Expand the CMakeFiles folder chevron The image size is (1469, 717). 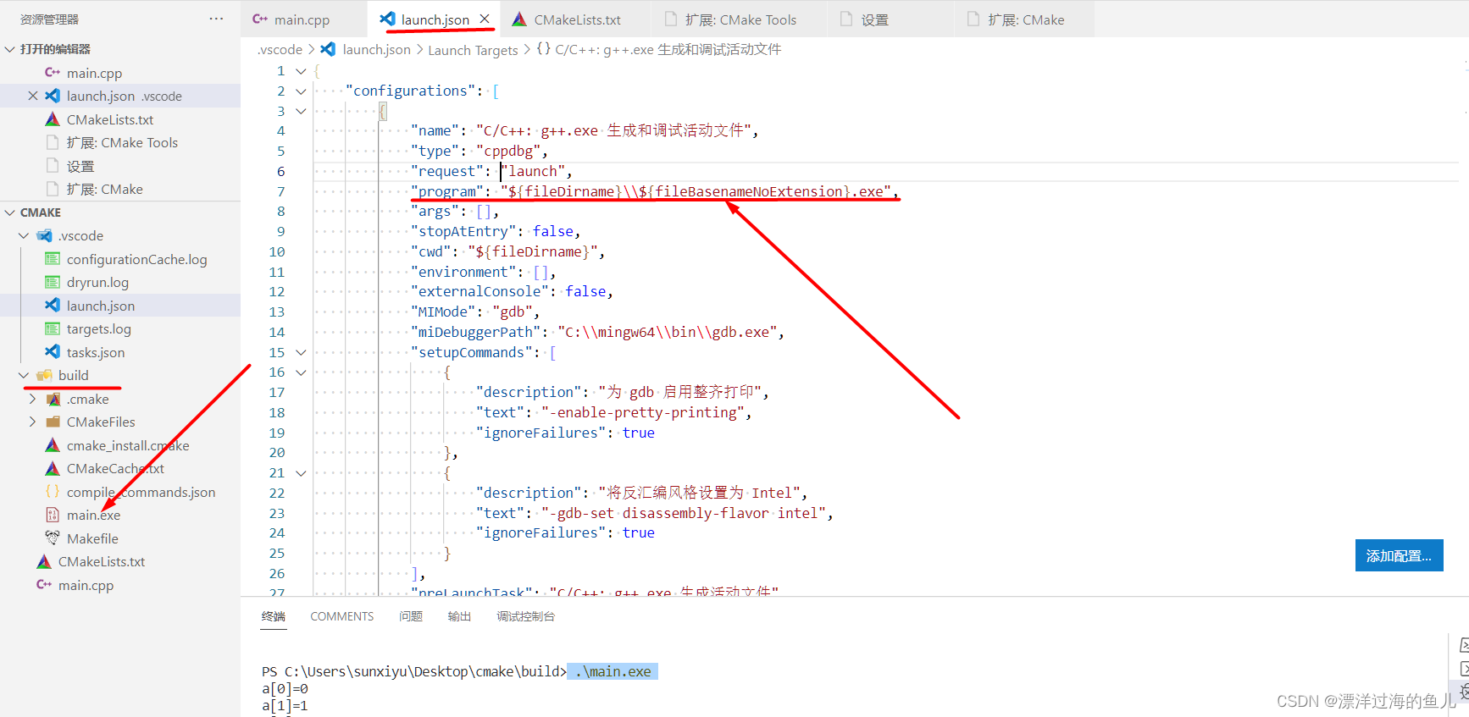click(32, 422)
